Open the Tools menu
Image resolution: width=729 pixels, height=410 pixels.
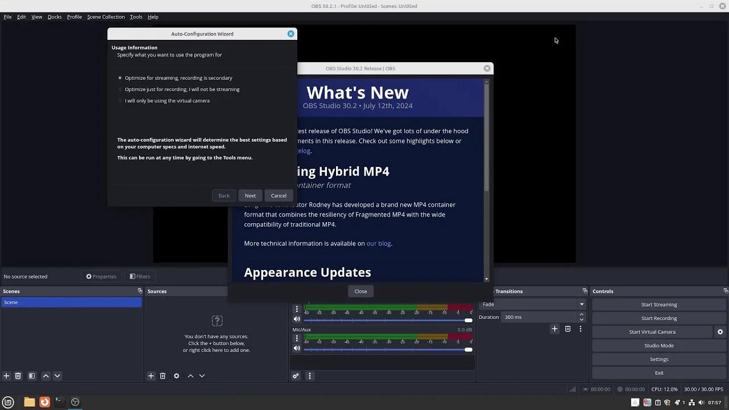[136, 17]
